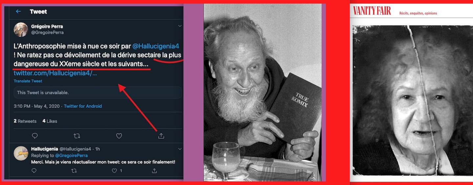View the 2 Retweets list

pos(25,121)
